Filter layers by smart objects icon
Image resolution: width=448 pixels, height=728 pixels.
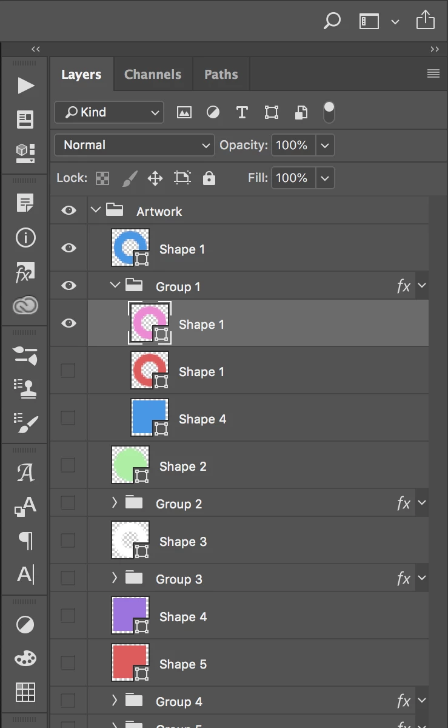click(x=301, y=112)
